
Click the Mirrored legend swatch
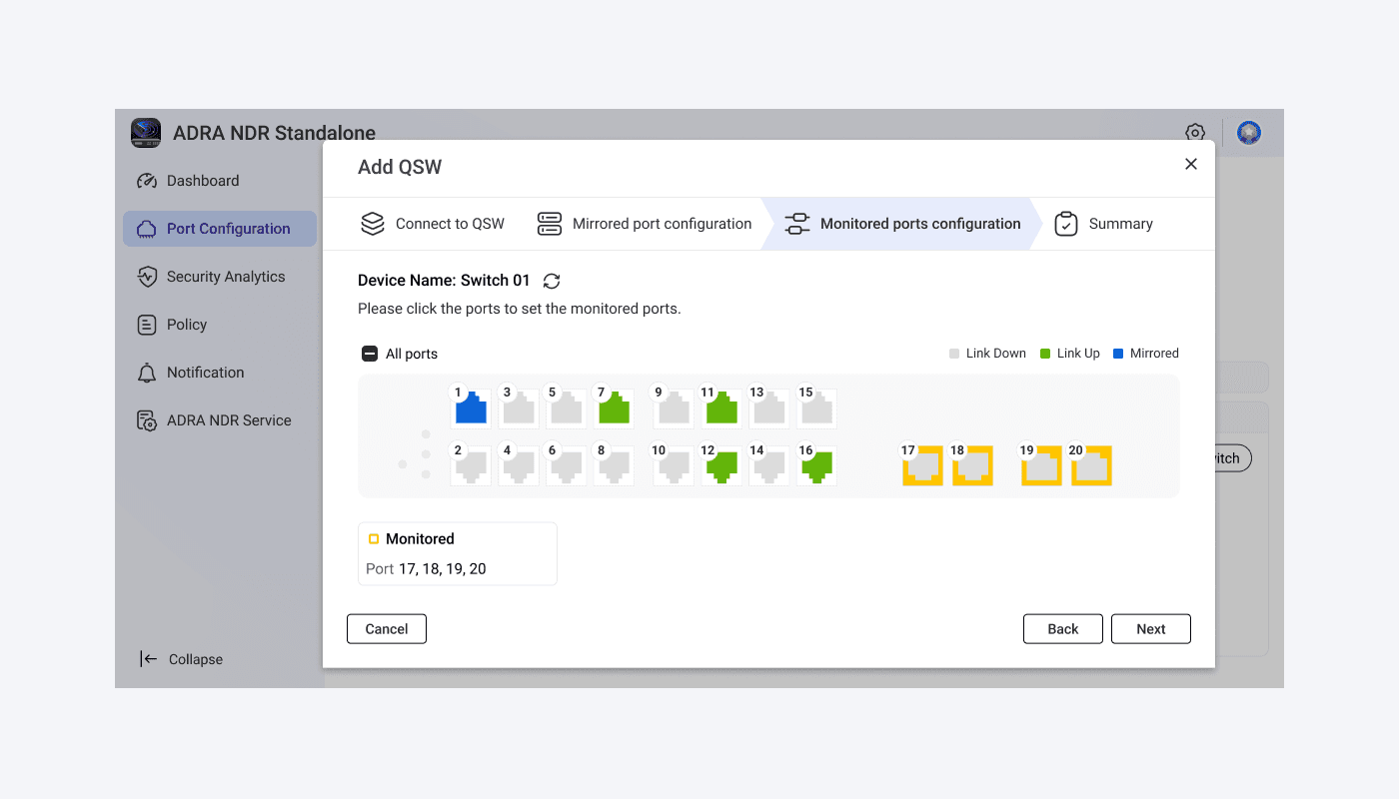(x=1118, y=354)
